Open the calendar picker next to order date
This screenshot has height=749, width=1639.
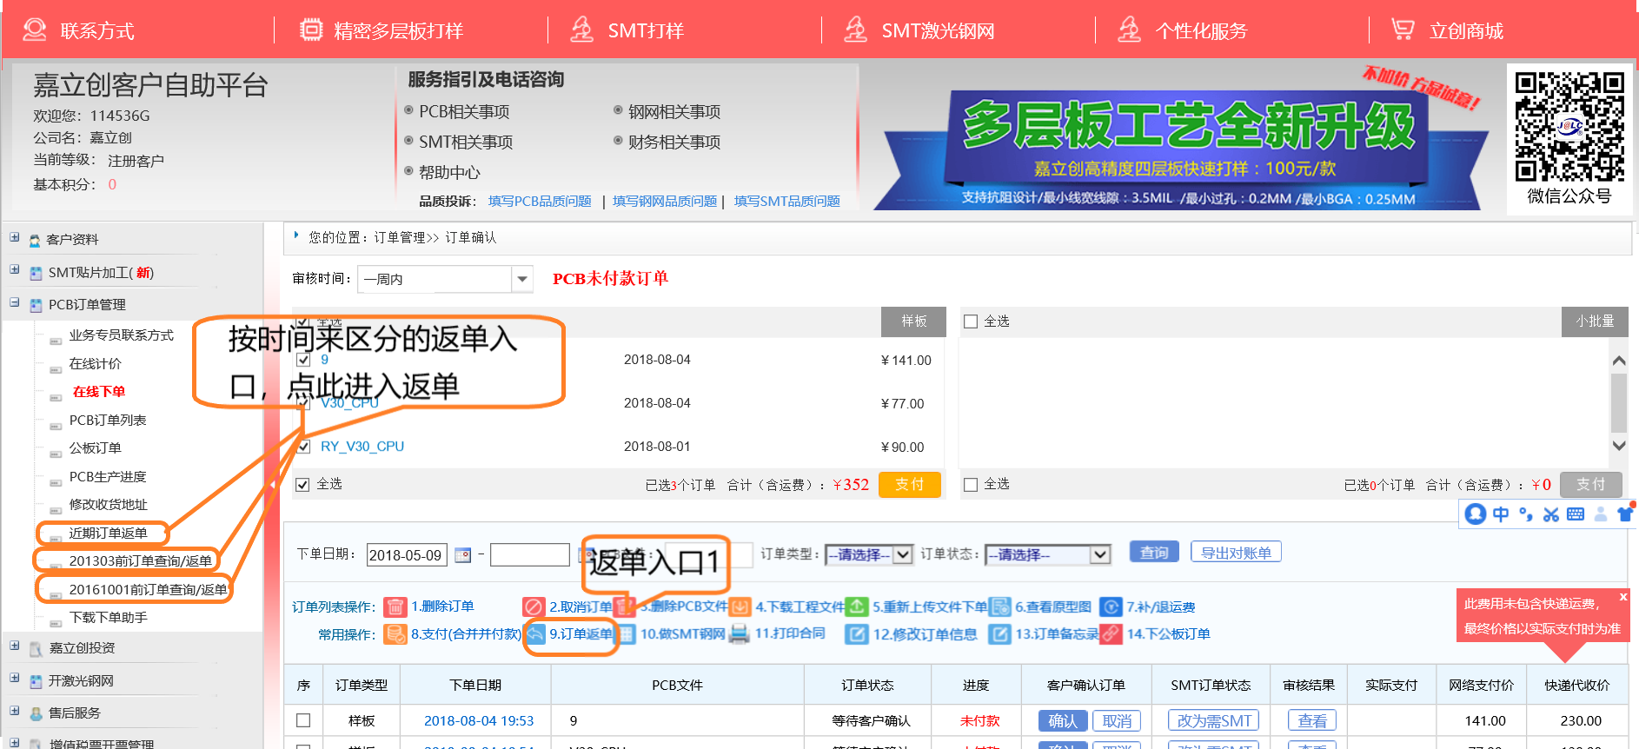pyautogui.click(x=463, y=554)
